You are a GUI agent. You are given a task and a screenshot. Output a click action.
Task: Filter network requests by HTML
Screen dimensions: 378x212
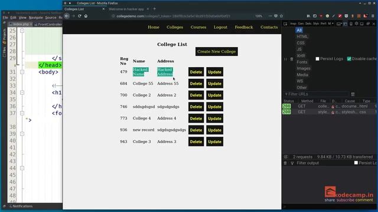click(302, 37)
